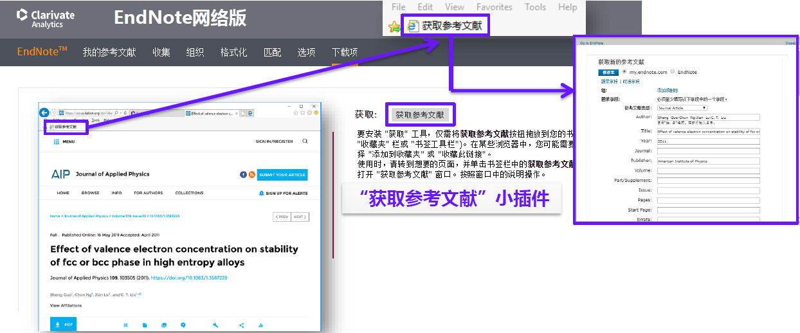This screenshot has height=333, width=800.
Task: Click the Title field in capture form
Action: click(x=709, y=131)
